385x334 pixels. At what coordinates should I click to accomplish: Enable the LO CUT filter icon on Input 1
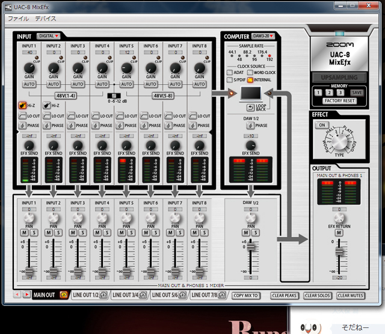click(x=22, y=116)
